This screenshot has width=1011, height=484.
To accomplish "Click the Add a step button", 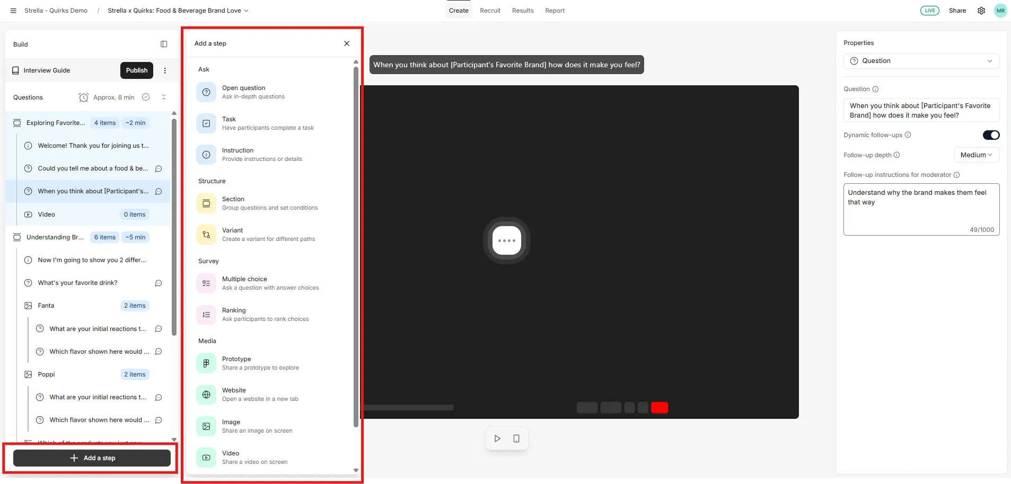I will [x=92, y=458].
